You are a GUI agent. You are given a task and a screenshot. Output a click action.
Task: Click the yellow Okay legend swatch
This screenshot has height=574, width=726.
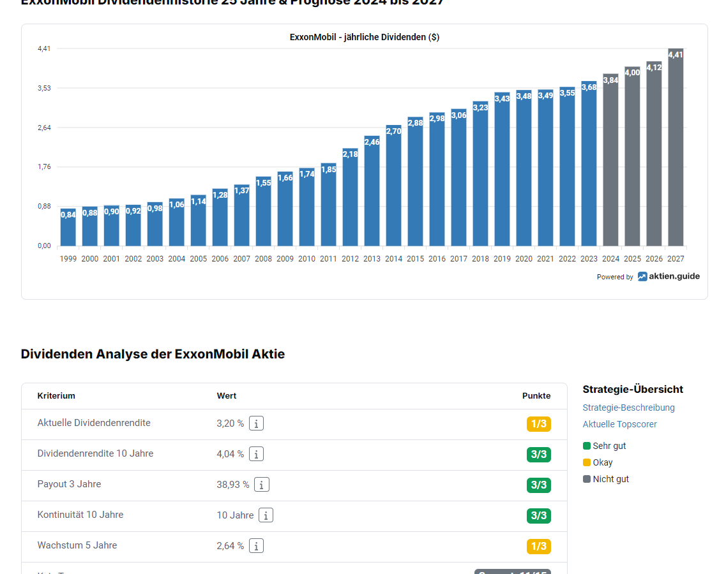587,462
